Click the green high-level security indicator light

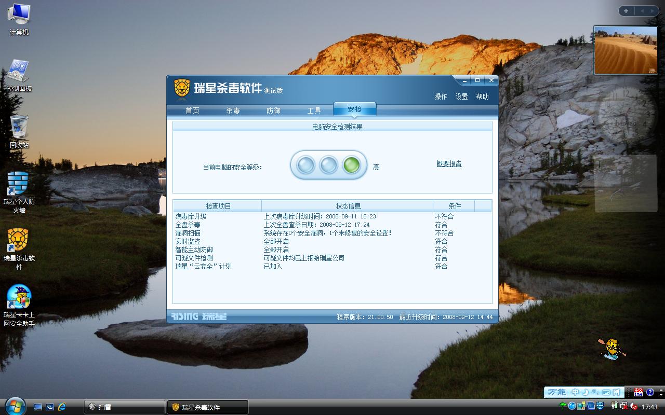click(x=352, y=165)
